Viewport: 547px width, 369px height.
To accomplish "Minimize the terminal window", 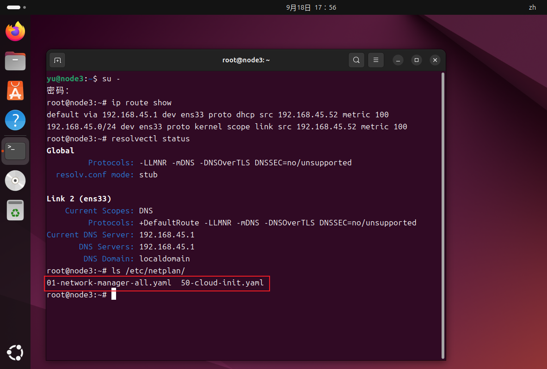I will coord(398,60).
